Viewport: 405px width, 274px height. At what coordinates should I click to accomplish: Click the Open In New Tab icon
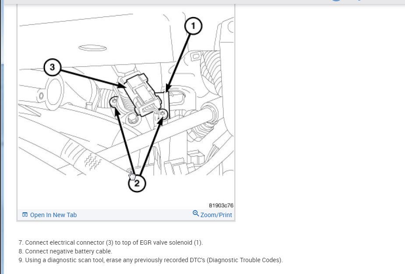(x=25, y=215)
